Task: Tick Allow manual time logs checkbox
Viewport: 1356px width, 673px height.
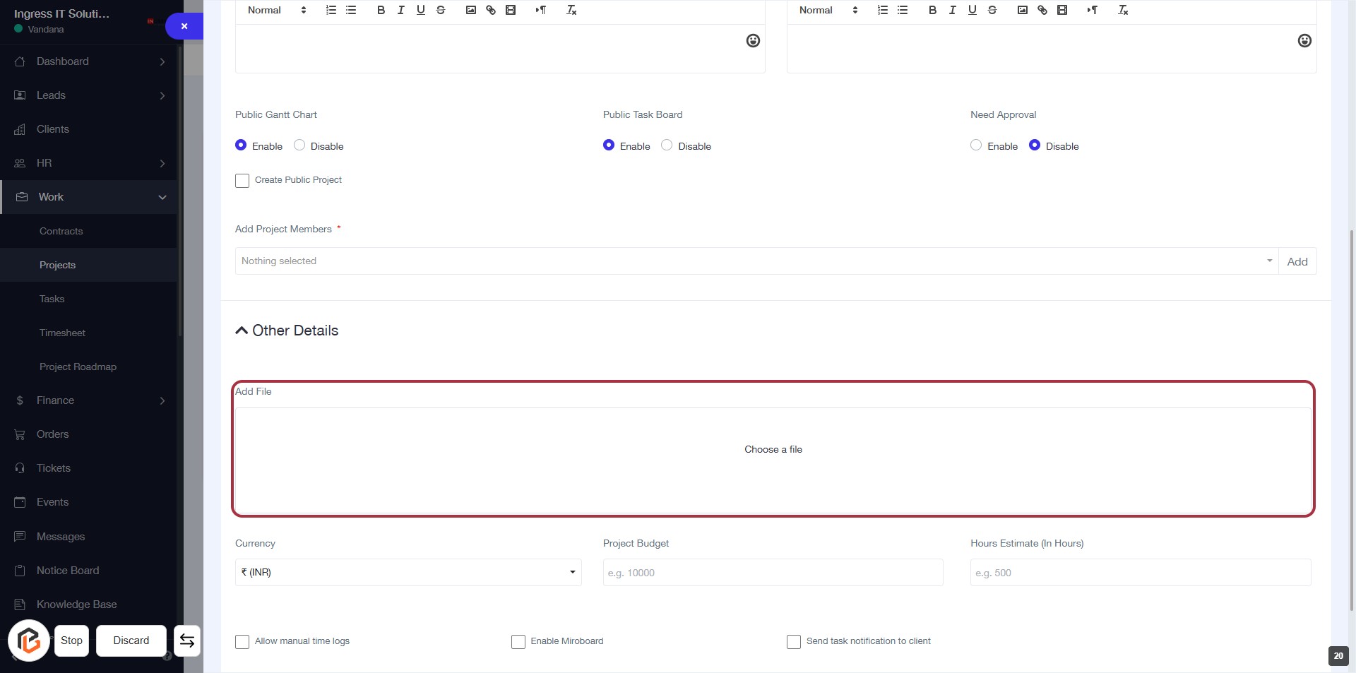Action: [x=242, y=642]
